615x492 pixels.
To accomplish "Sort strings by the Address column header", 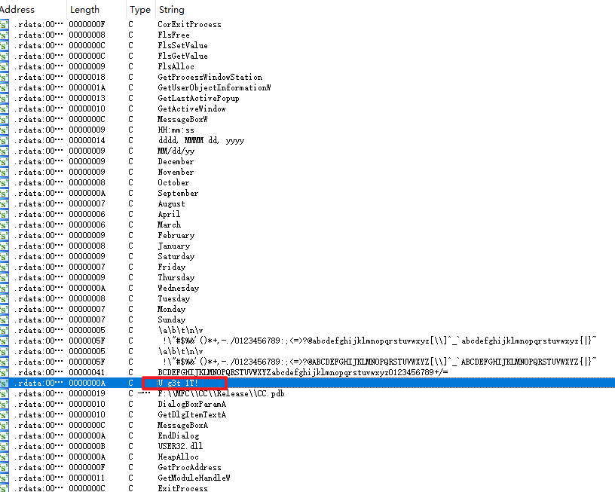I will click(x=17, y=9).
